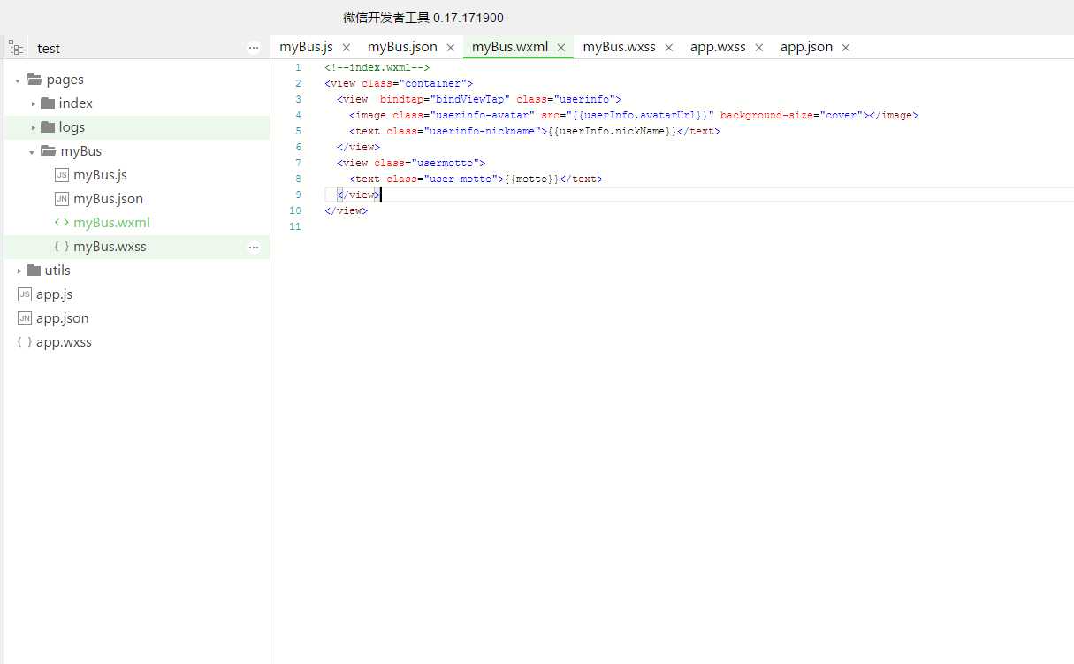Open myBus.json in the file tree

(108, 199)
